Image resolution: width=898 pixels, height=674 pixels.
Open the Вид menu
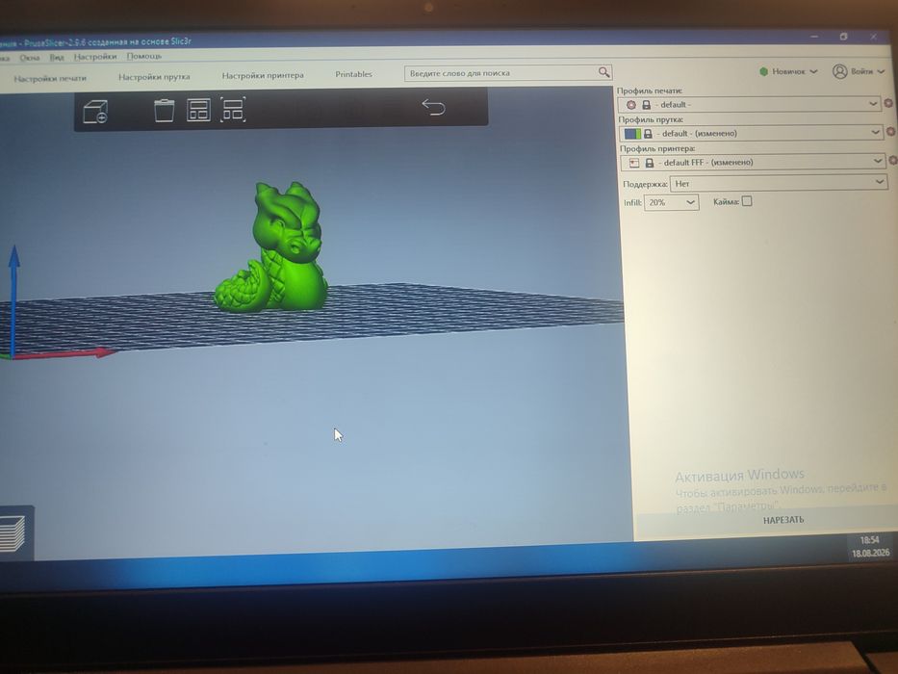click(56, 58)
